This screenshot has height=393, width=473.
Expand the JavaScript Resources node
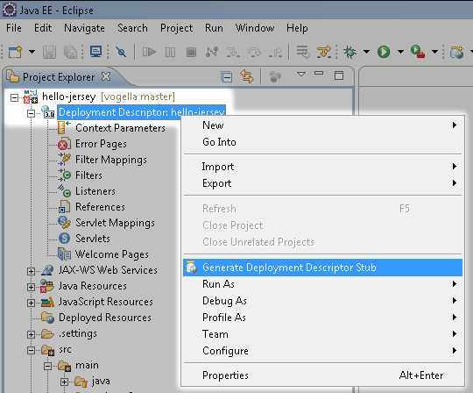coord(31,303)
